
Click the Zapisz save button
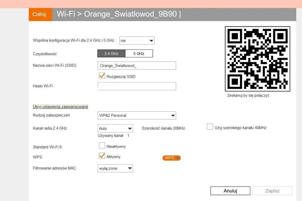coord(272,191)
